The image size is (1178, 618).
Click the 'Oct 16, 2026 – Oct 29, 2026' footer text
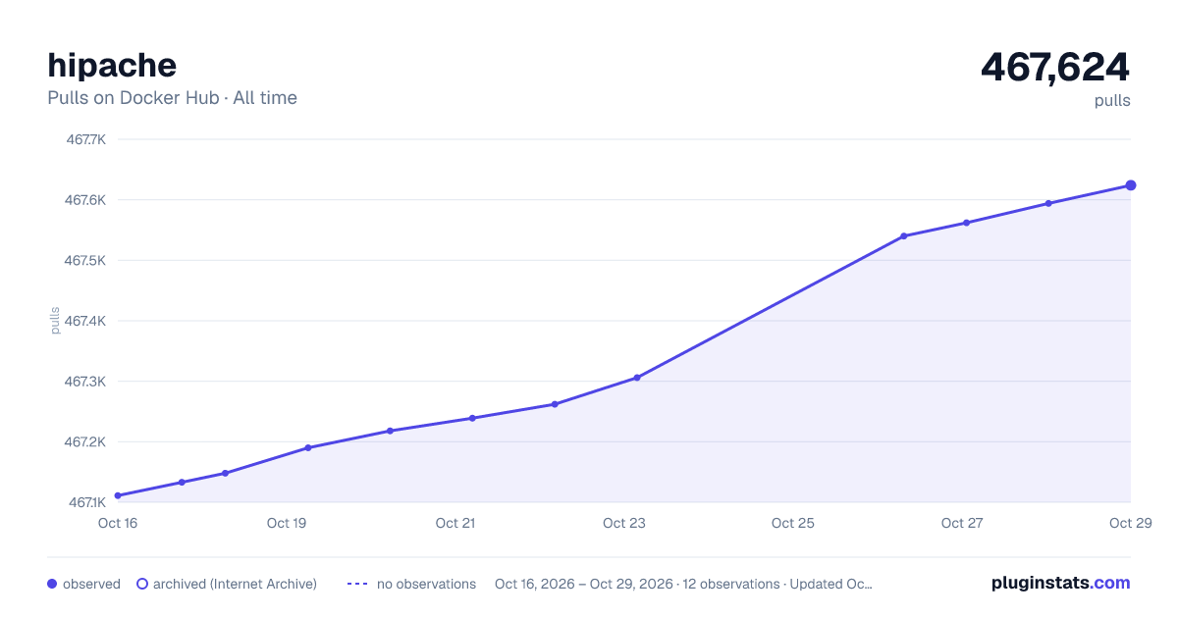pyautogui.click(x=584, y=584)
